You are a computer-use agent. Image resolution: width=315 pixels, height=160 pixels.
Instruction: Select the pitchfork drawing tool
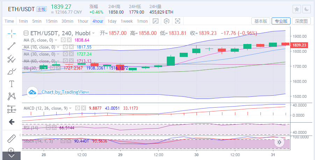[x=12, y=59]
